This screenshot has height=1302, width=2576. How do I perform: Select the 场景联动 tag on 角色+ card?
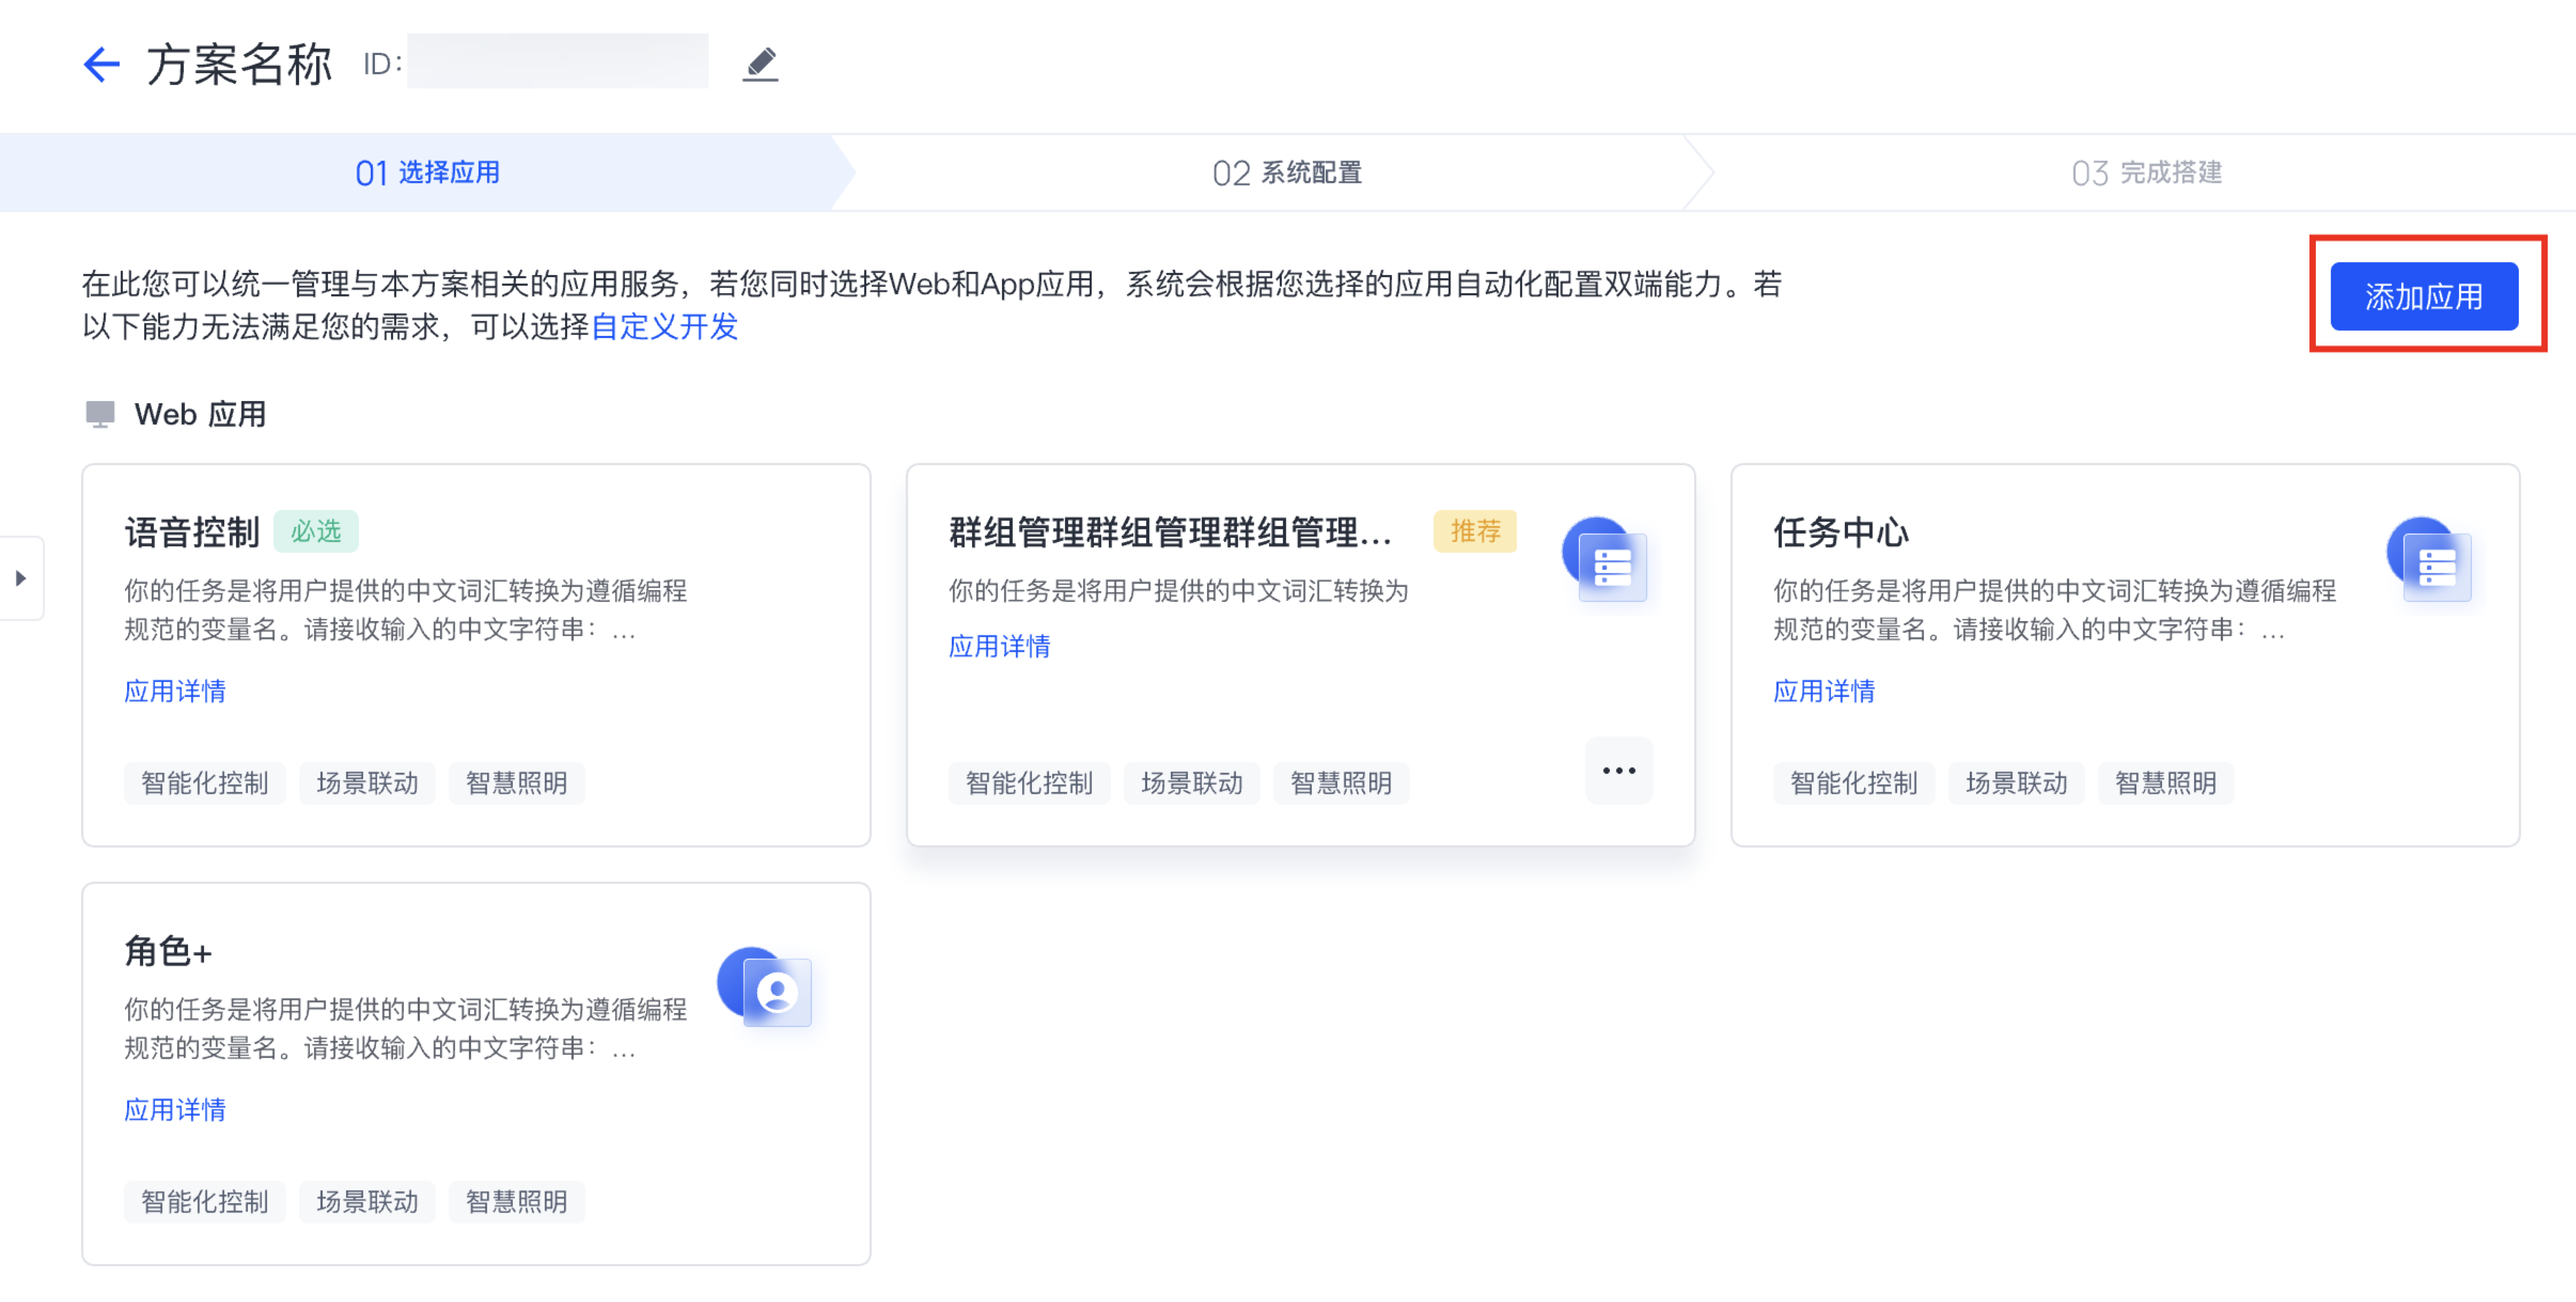367,1202
